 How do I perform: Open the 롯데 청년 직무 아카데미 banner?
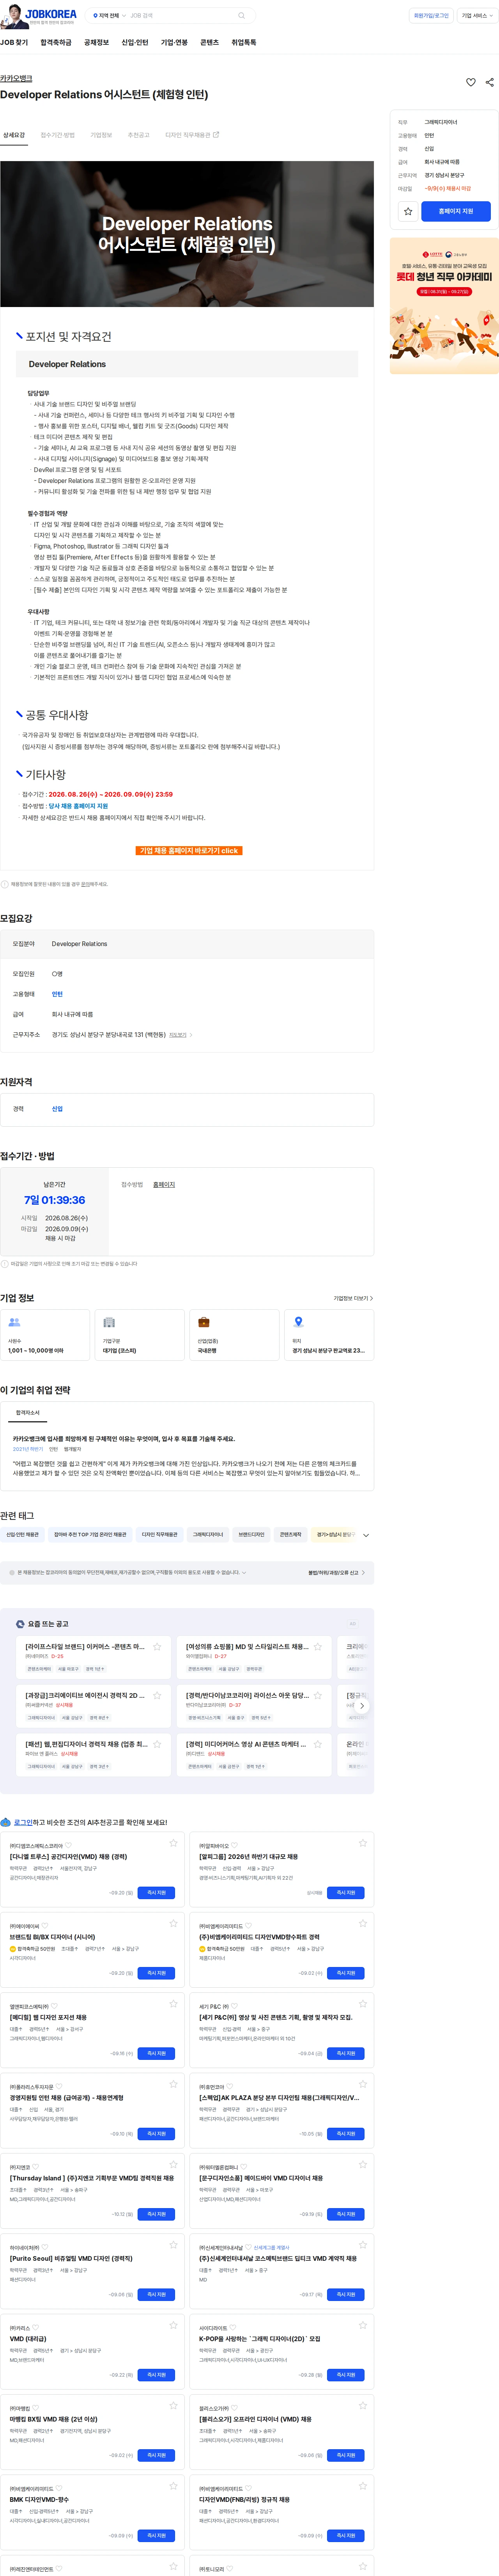point(444,306)
